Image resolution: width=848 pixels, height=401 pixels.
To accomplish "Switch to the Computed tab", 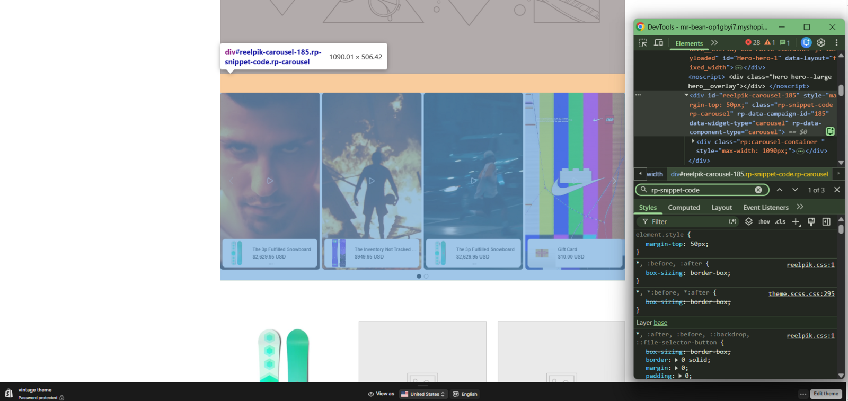I will [684, 208].
